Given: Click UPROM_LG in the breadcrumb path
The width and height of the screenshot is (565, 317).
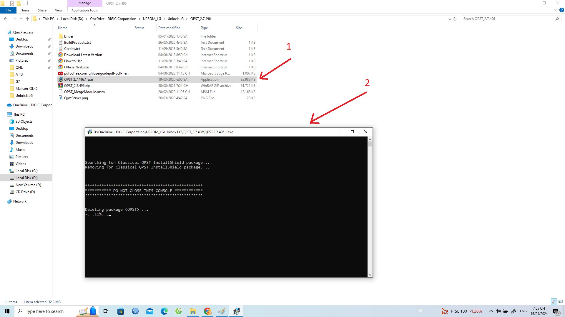Looking at the screenshot, I should [x=152, y=19].
